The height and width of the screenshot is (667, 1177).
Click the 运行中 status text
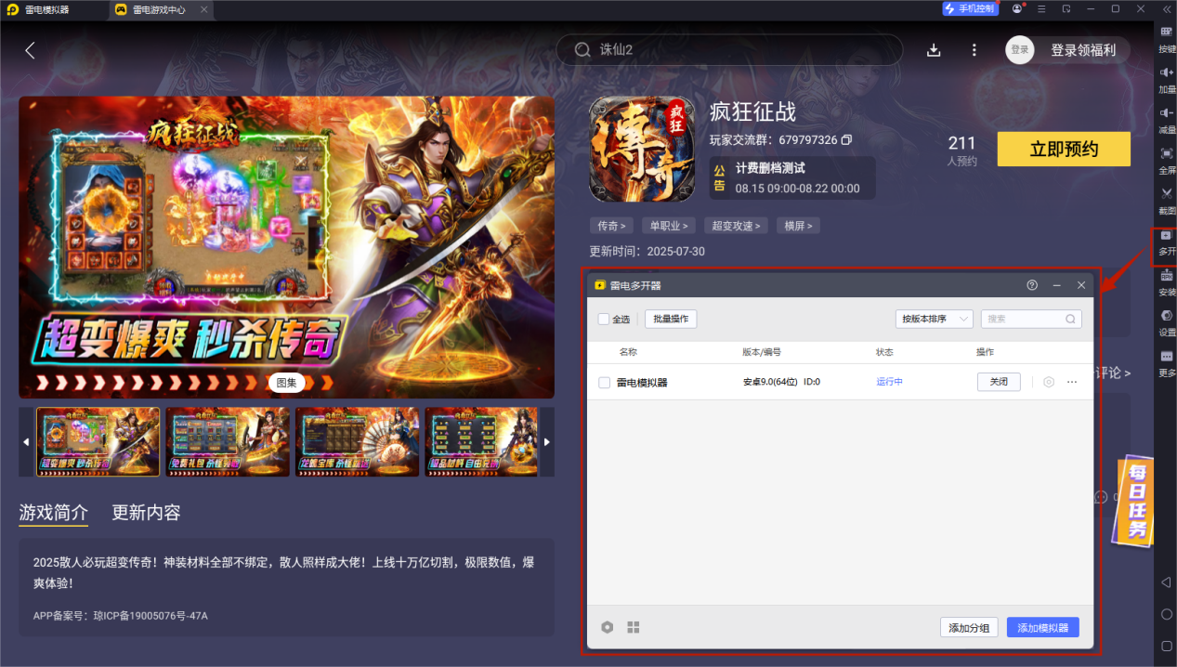pyautogui.click(x=889, y=382)
